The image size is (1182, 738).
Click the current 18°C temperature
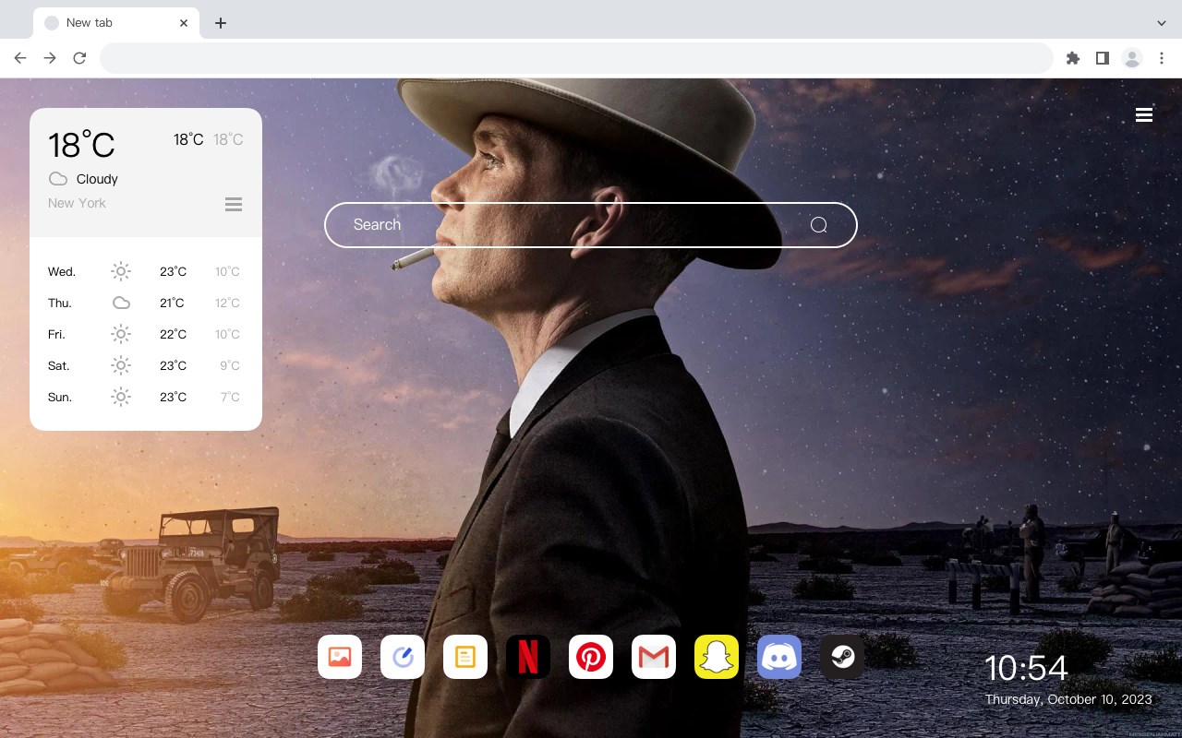point(81,144)
